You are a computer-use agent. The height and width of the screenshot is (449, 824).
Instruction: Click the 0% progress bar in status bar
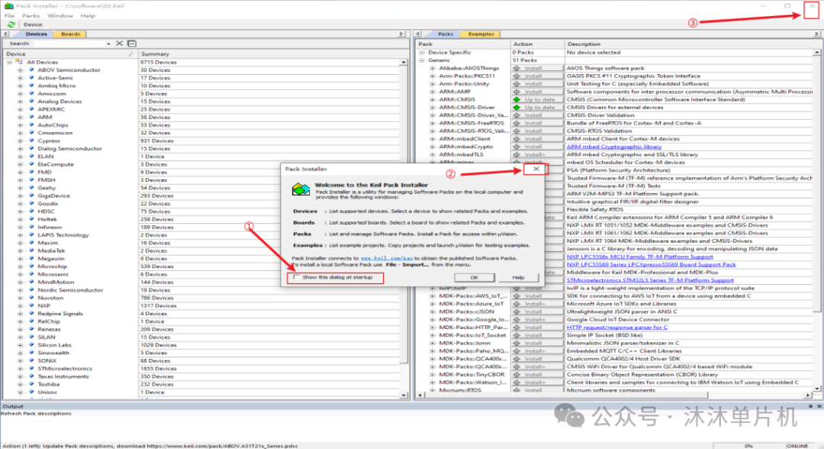748,446
